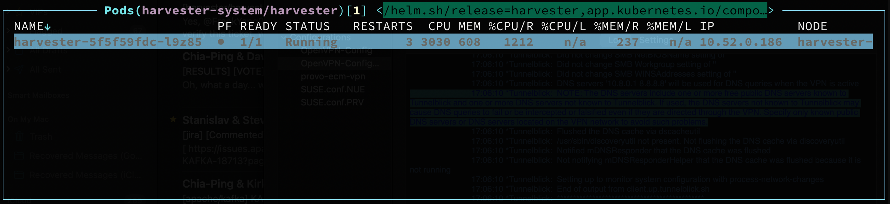The image size is (890, 204).
Task: Select the SUSE.conf.PRV configuration
Action: pyautogui.click(x=332, y=103)
